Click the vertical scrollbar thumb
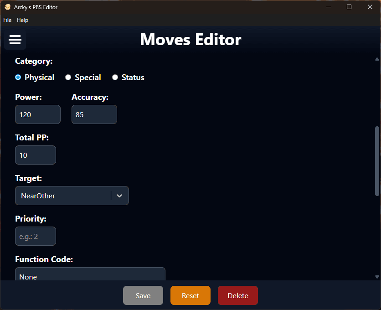381x310 pixels. [x=377, y=161]
